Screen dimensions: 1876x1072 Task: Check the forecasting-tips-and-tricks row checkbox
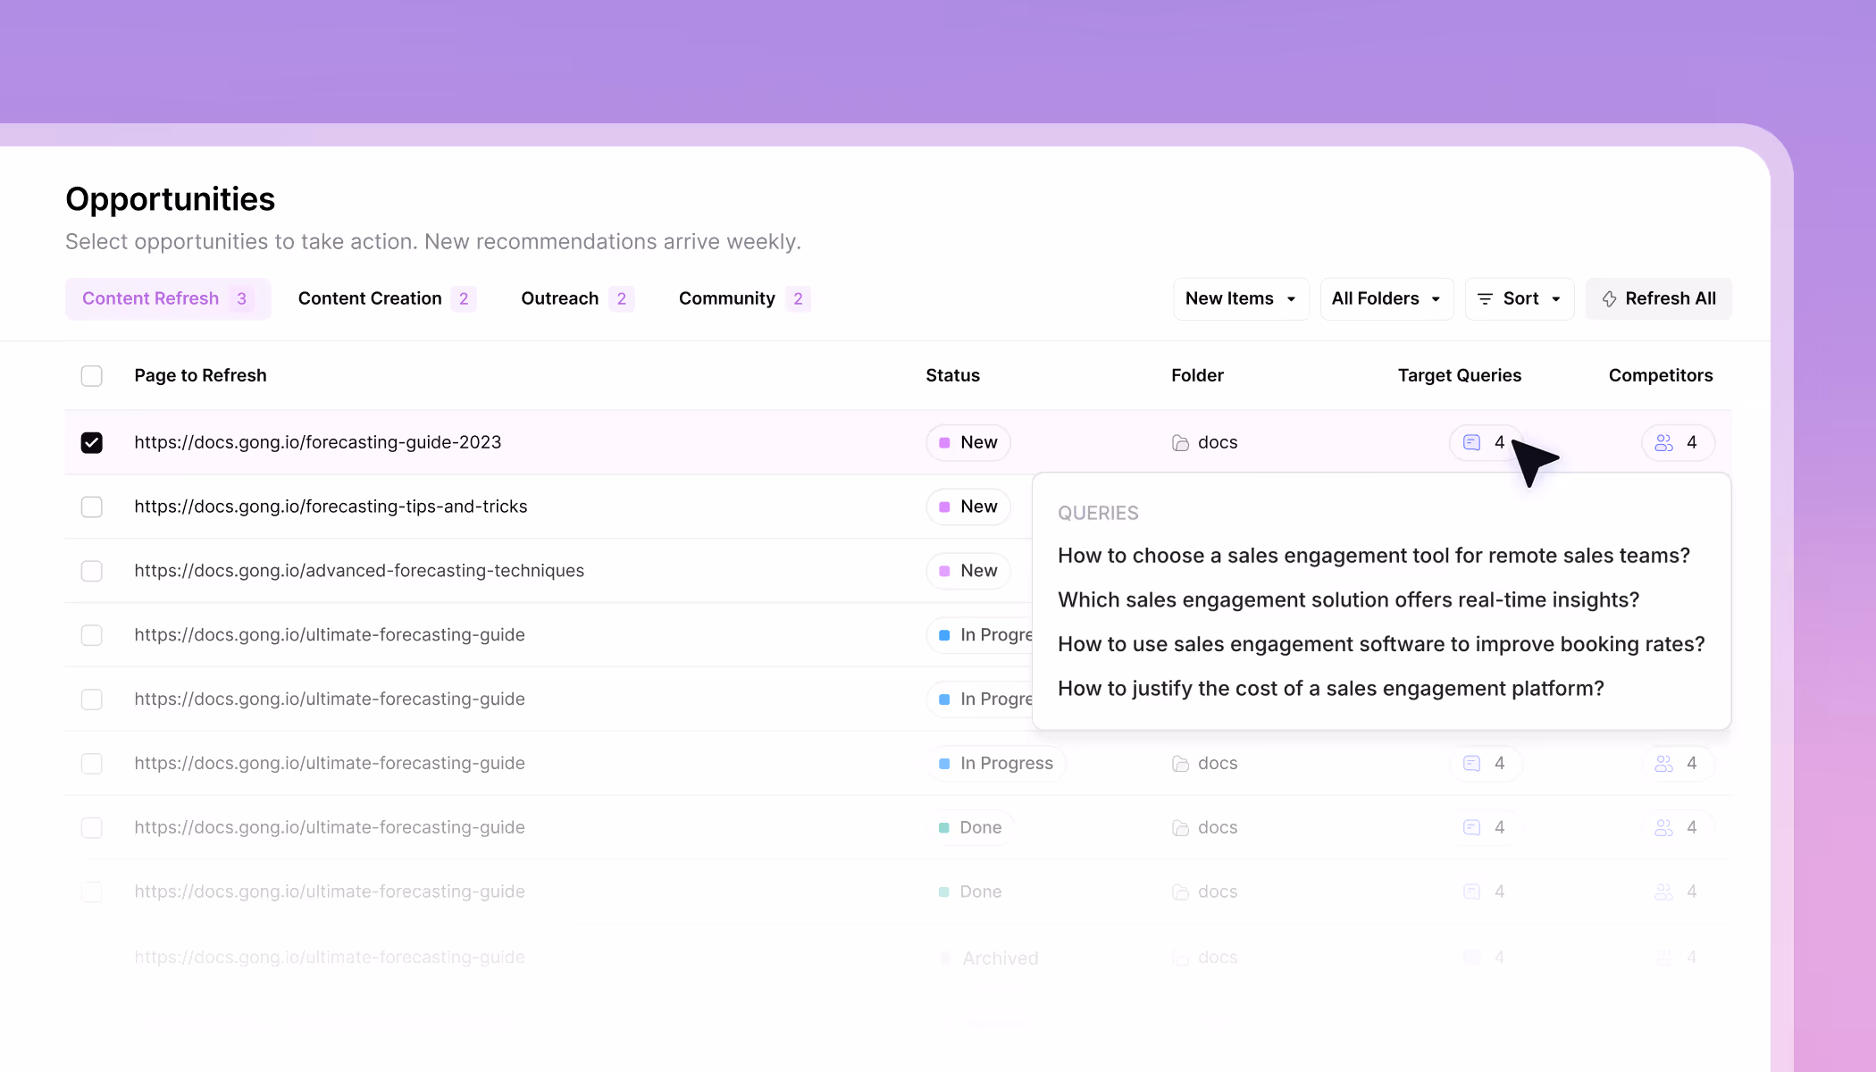(x=91, y=507)
